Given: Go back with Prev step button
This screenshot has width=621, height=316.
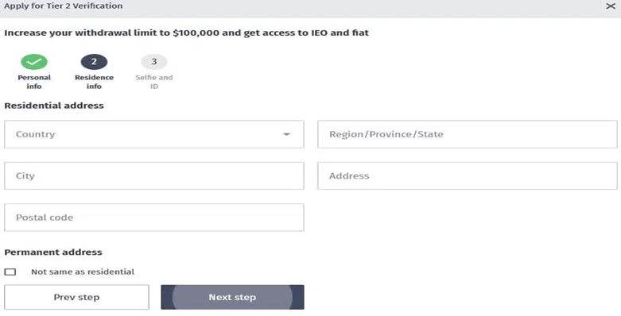Looking at the screenshot, I should [x=76, y=297].
